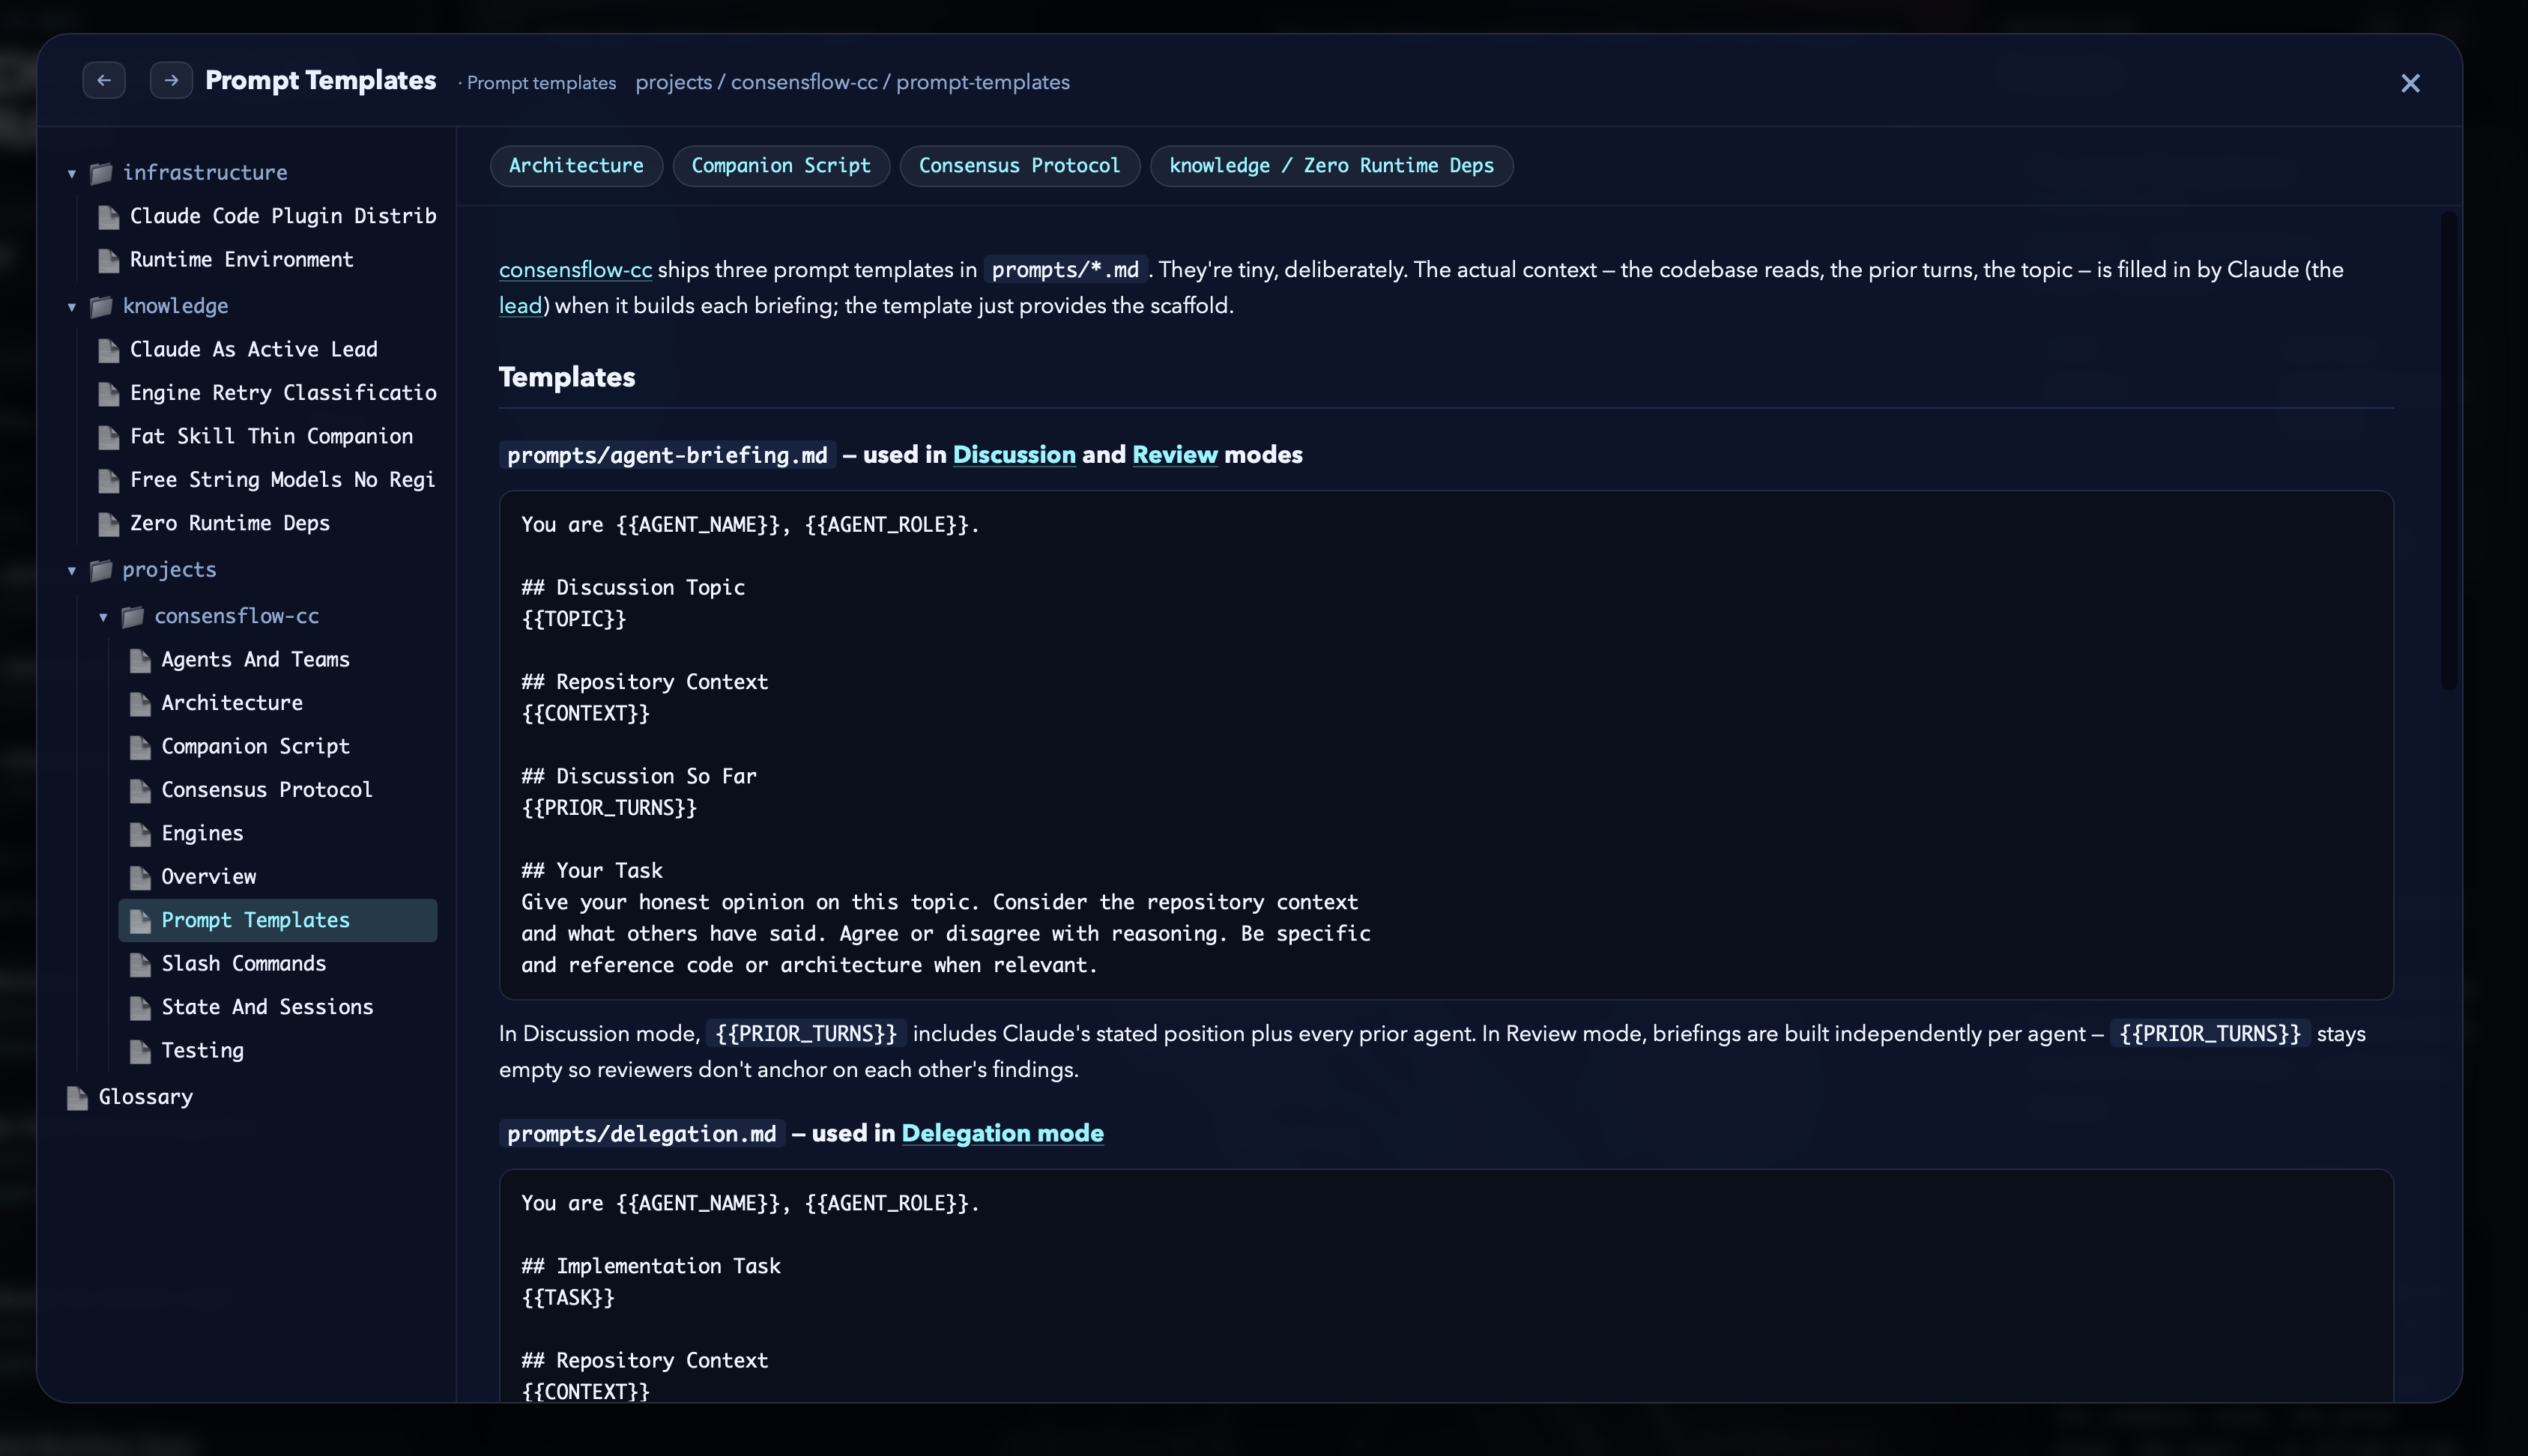
Task: Open the Companion Script tag chip
Action: click(781, 166)
